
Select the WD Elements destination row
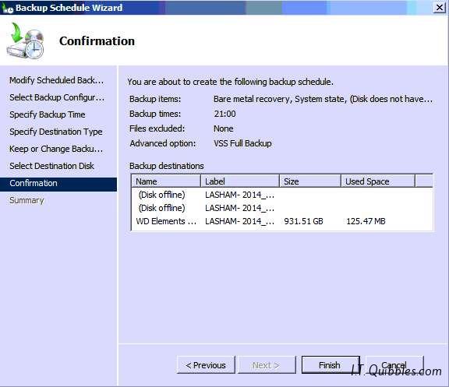coord(282,221)
